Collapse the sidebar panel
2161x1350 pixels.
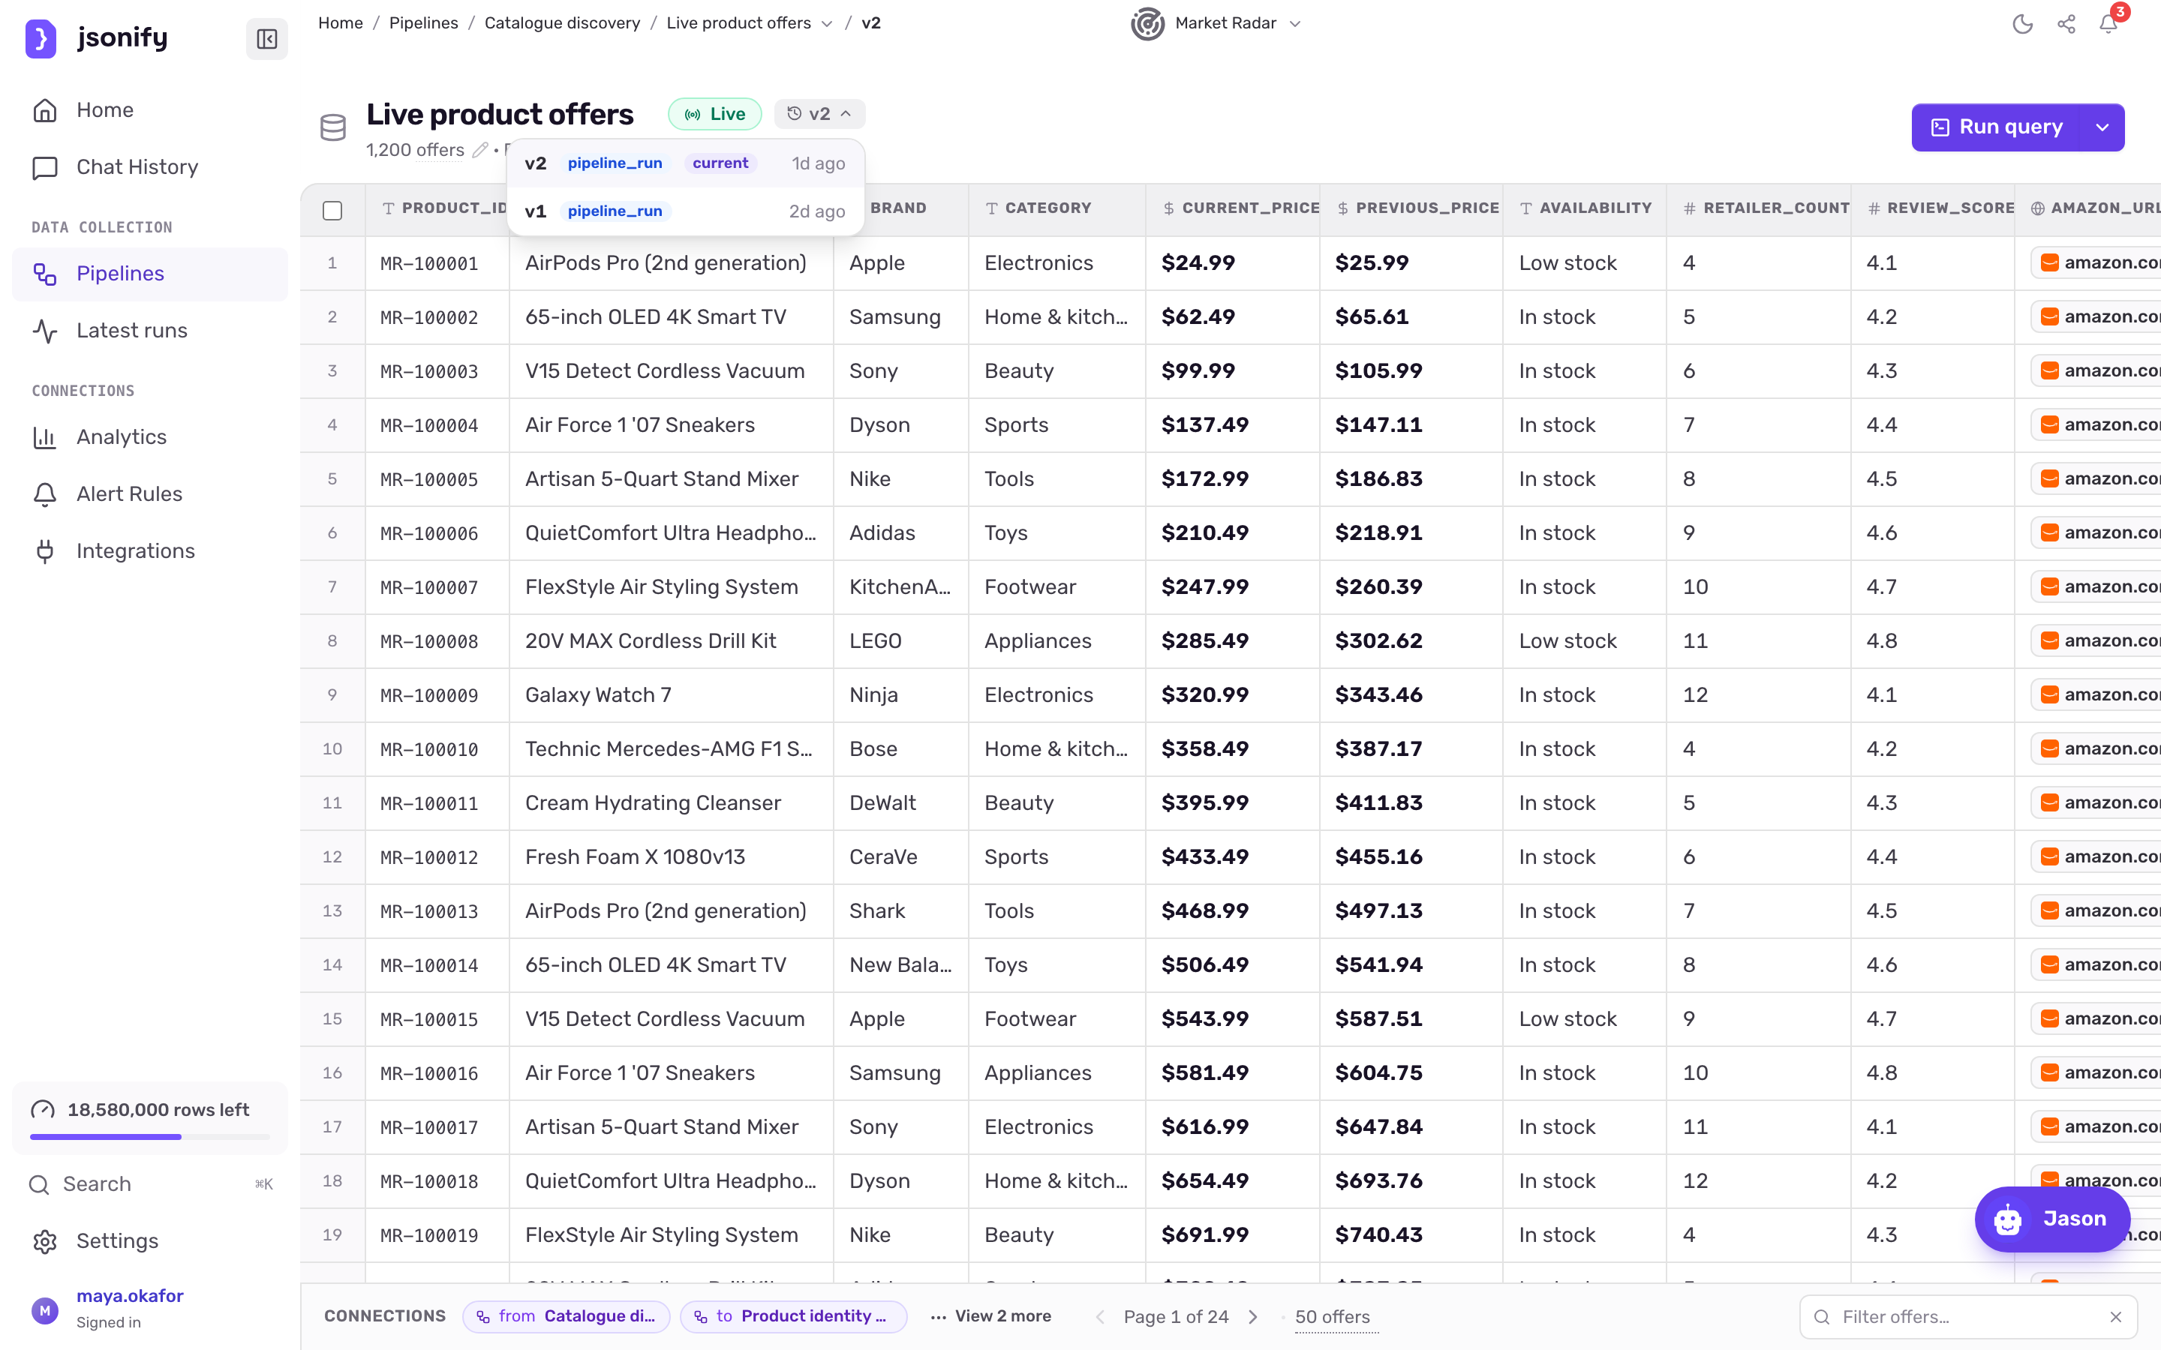pyautogui.click(x=267, y=38)
